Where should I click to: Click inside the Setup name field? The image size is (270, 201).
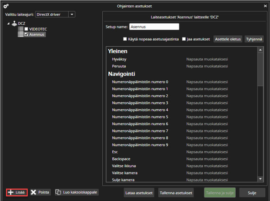154,27
